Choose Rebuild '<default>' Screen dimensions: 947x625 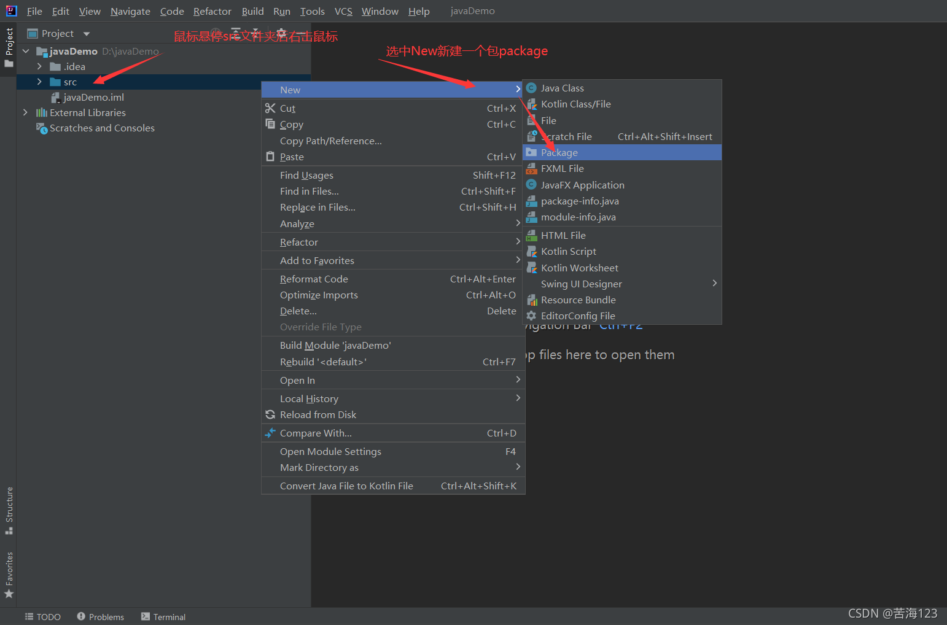pyautogui.click(x=393, y=362)
